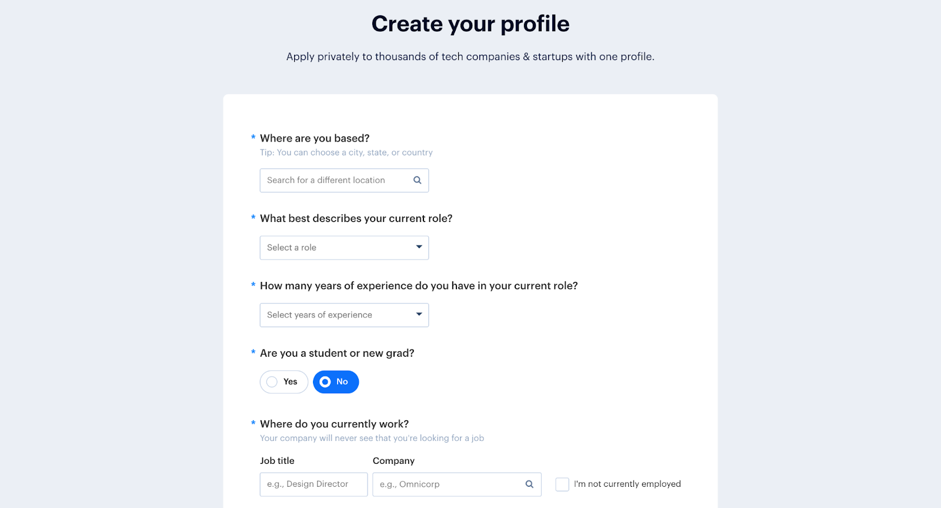Click into the Job title input
This screenshot has width=941, height=508.
point(313,484)
